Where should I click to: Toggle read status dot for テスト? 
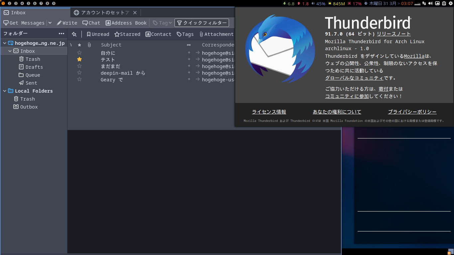pos(189,59)
